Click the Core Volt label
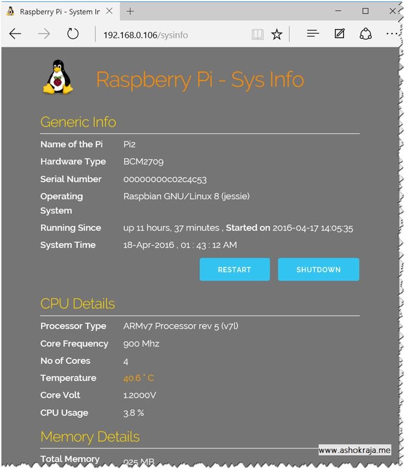This screenshot has height=472, width=408. (60, 395)
